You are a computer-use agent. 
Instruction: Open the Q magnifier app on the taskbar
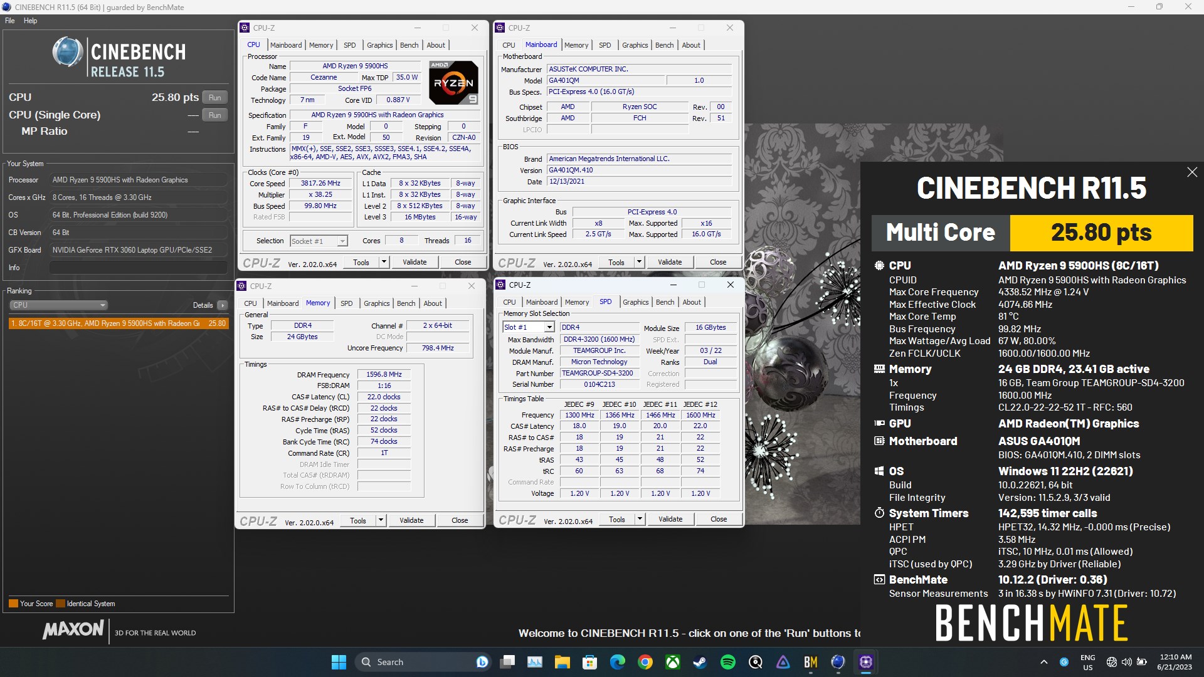(756, 662)
